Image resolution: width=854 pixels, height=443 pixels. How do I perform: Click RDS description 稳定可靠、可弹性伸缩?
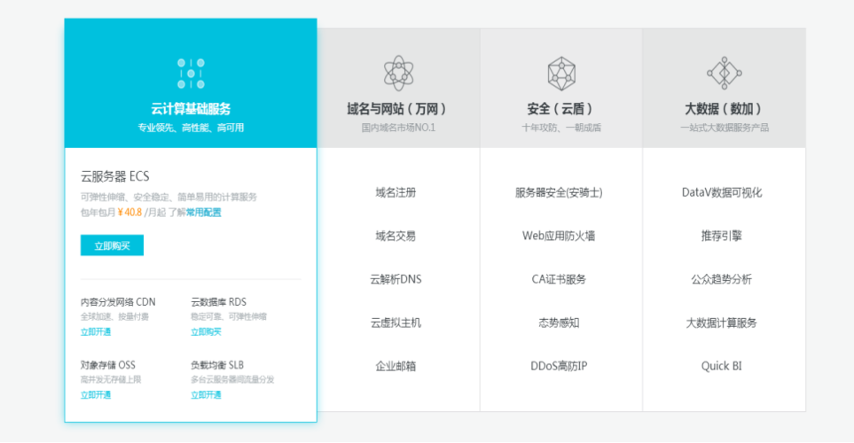[x=229, y=316]
